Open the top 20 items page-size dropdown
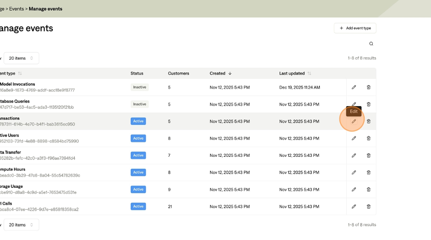The height and width of the screenshot is (240, 431). pyautogui.click(x=21, y=58)
